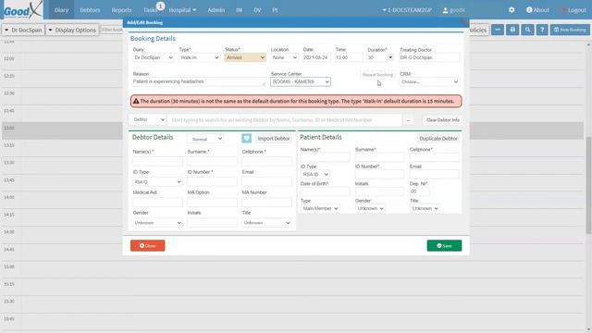
Task: Click the Repeat booking button
Action: (x=377, y=75)
